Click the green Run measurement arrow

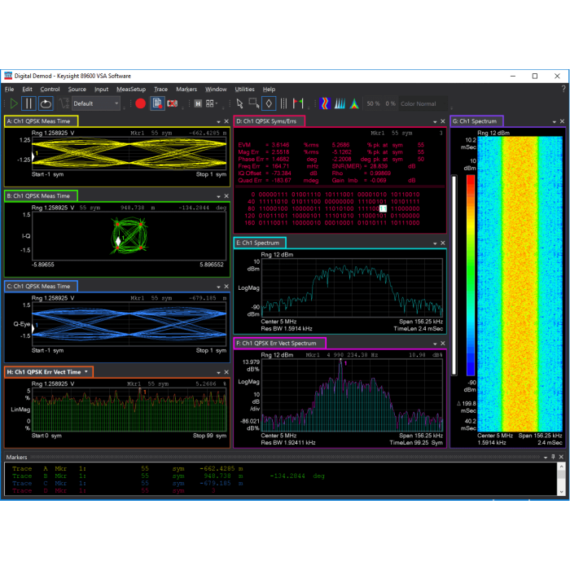(14, 103)
